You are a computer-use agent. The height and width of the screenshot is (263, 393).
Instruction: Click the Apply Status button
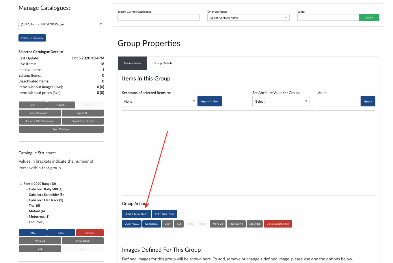[x=209, y=102]
